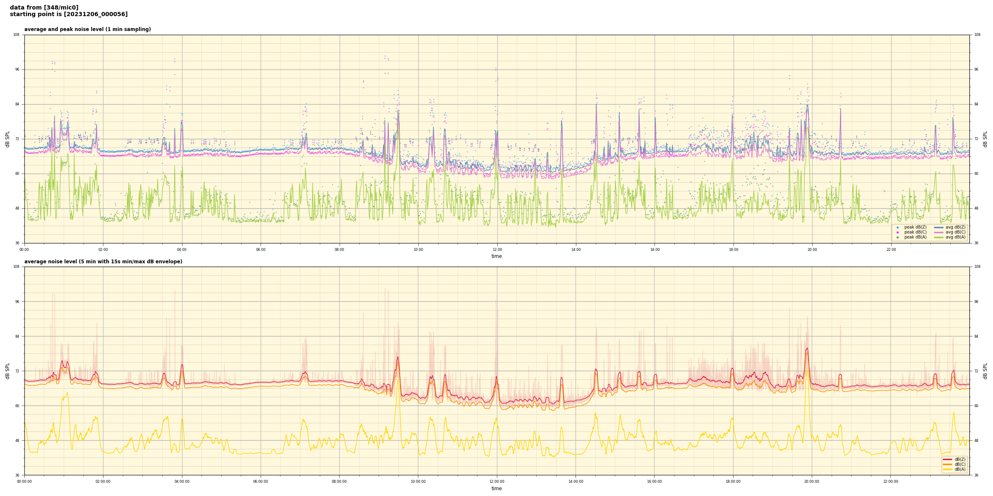Click the 04:00:00 tick label on lower chart
The image size is (993, 496).
[182, 482]
